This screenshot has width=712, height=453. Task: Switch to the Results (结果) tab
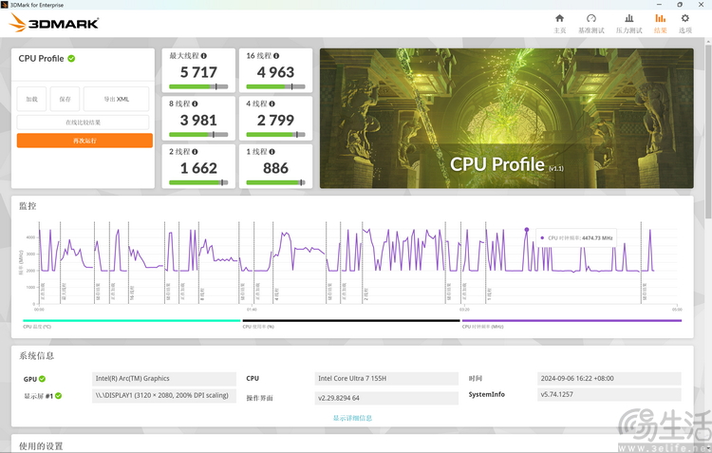point(660,23)
